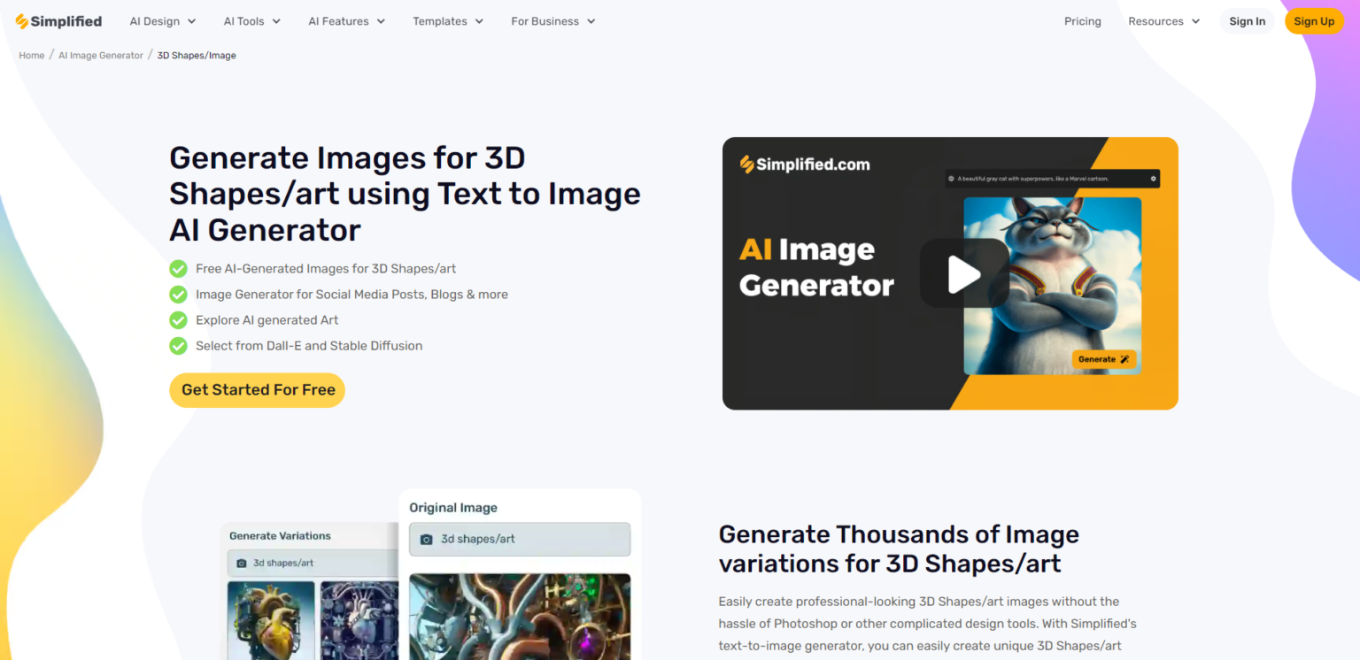Viewport: 1360px width, 660px height.
Task: Click the Simplified.com logo inside the video thumbnail
Action: click(805, 165)
